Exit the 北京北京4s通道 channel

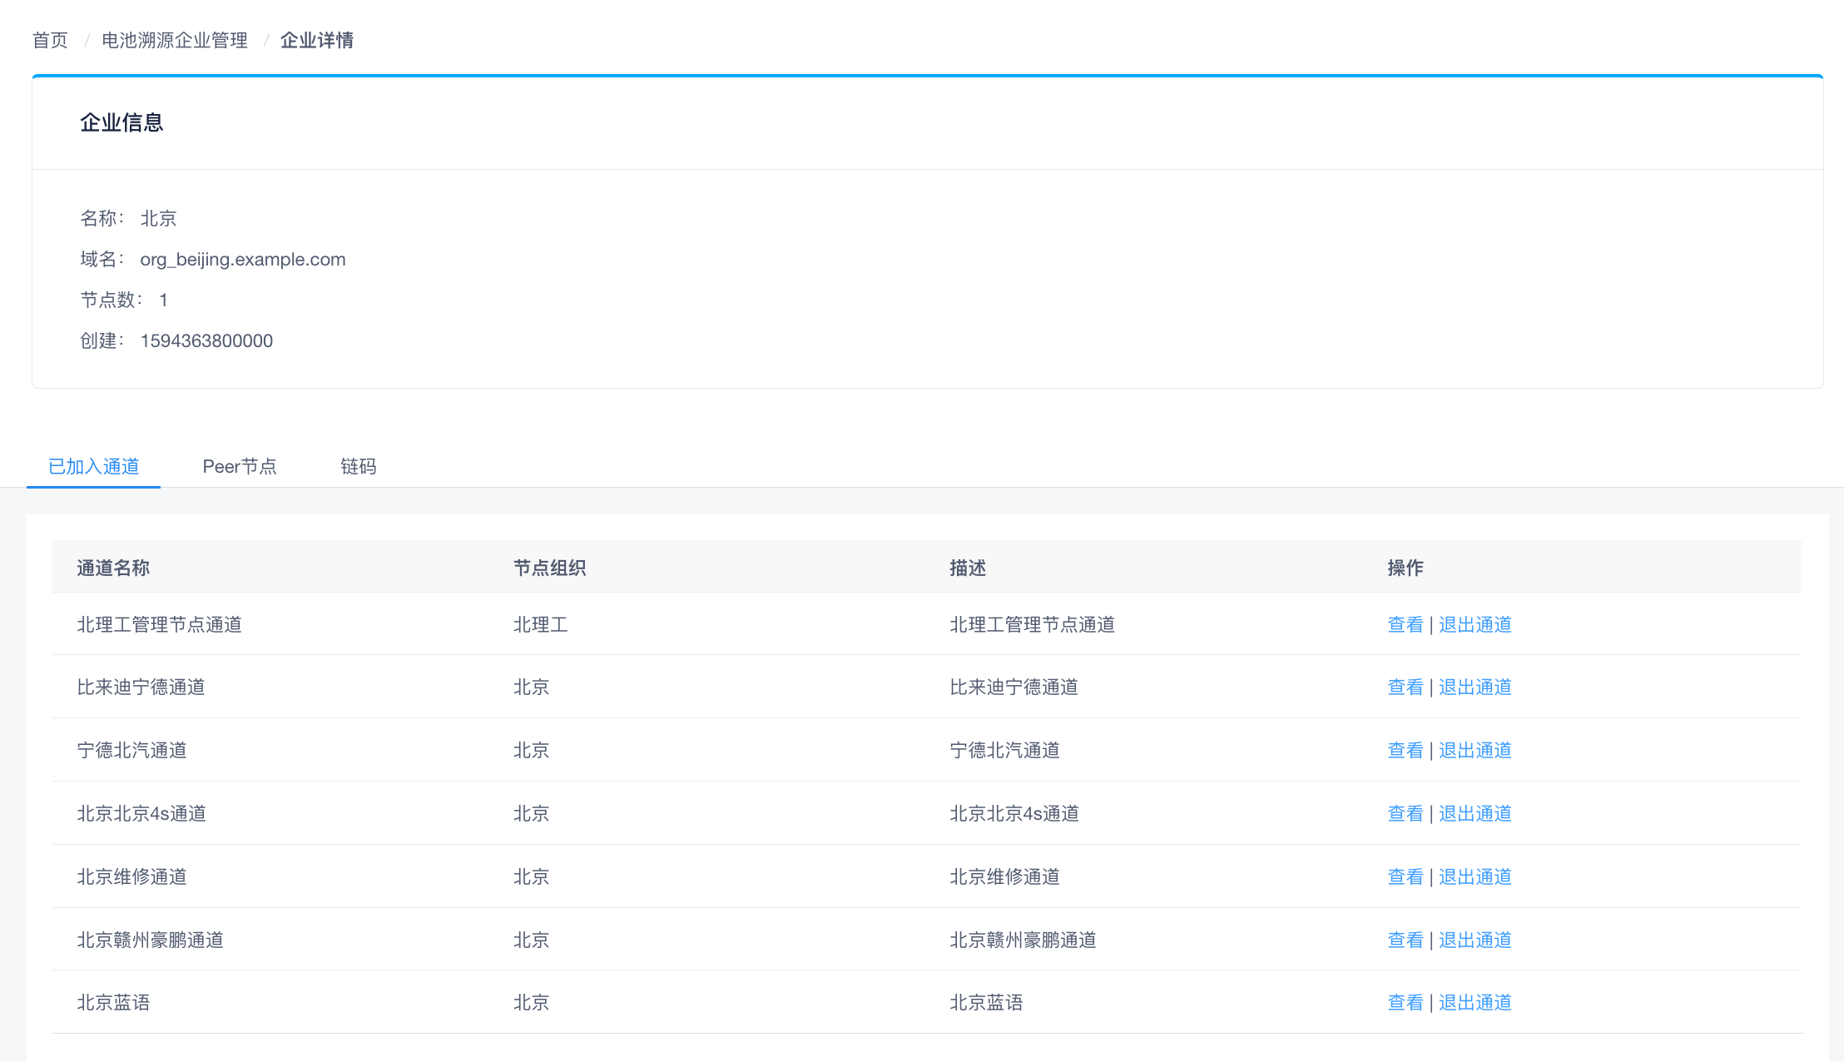pos(1475,813)
